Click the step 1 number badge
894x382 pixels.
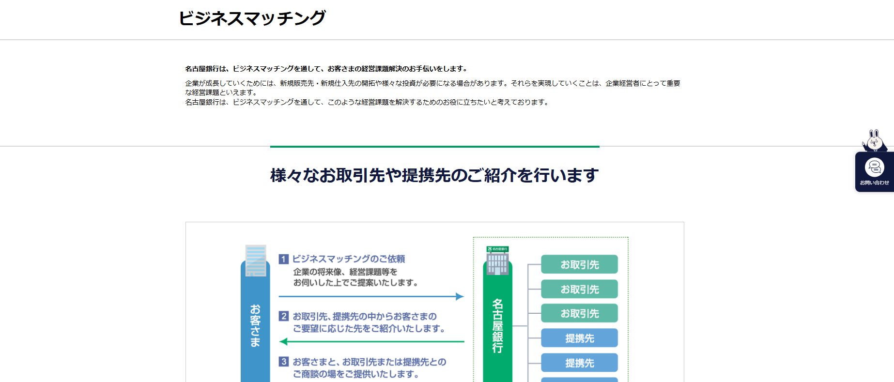tap(284, 259)
